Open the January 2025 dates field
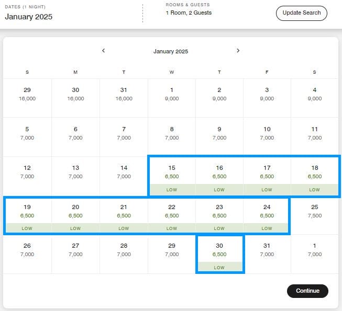 pyautogui.click(x=29, y=13)
